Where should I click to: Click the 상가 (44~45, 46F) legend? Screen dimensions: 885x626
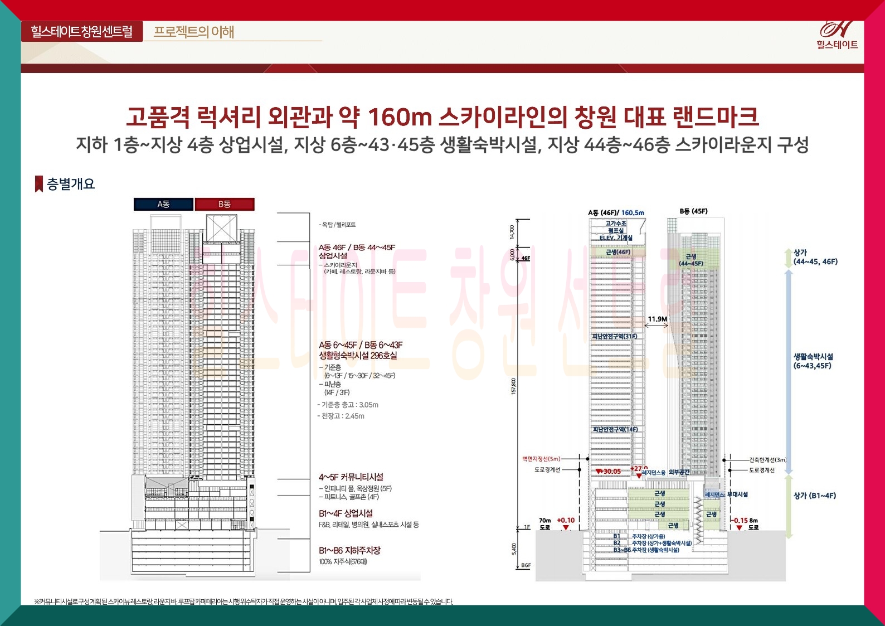[x=815, y=257]
